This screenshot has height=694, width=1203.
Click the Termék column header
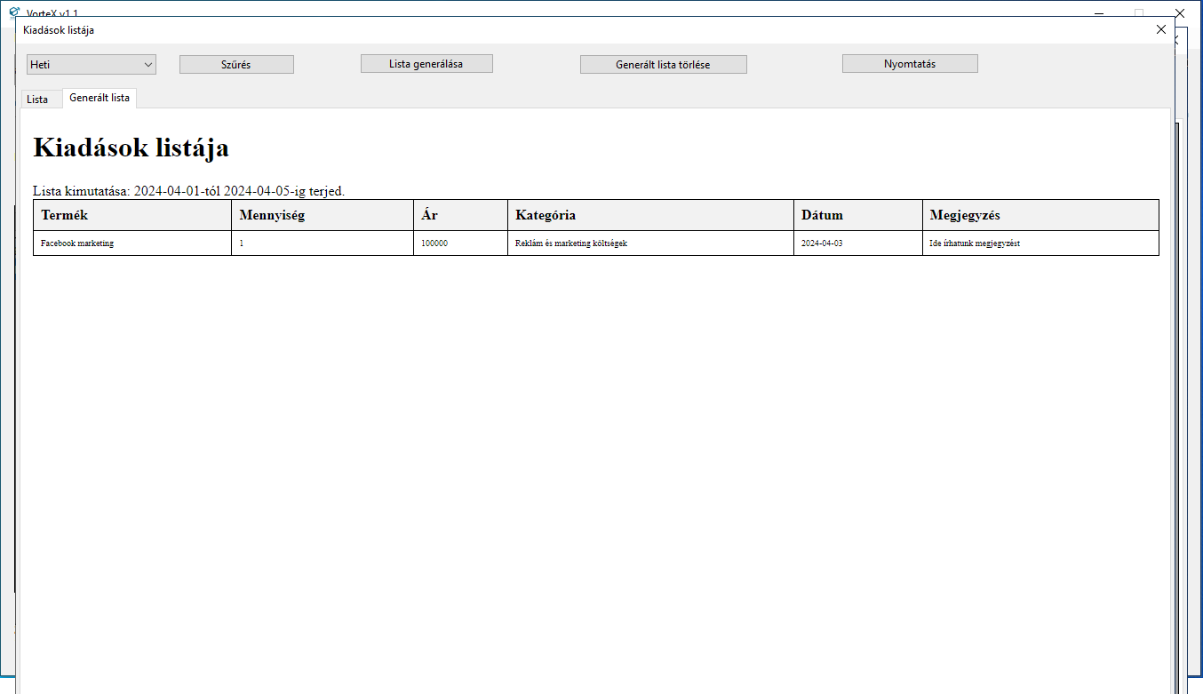pos(65,215)
